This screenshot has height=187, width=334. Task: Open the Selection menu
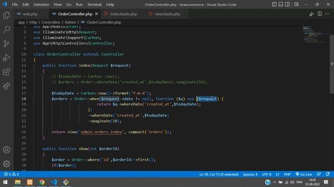point(41,5)
